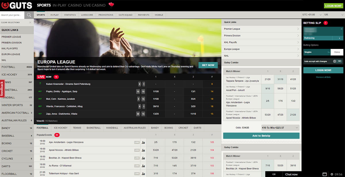Click Bet Now on Europa League banner
The height and width of the screenshot is (177, 345).
pyautogui.click(x=208, y=65)
